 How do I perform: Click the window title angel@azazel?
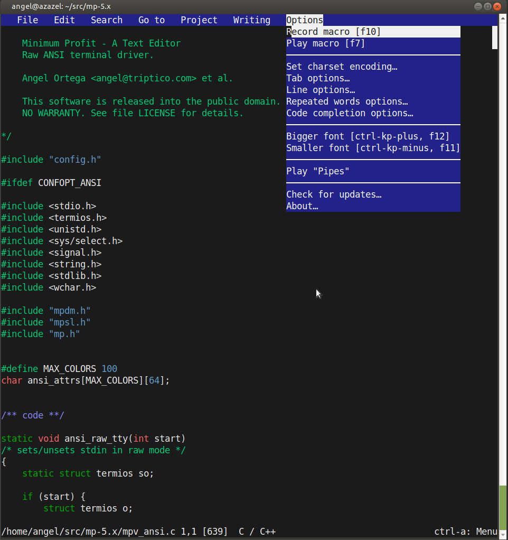[x=61, y=6]
